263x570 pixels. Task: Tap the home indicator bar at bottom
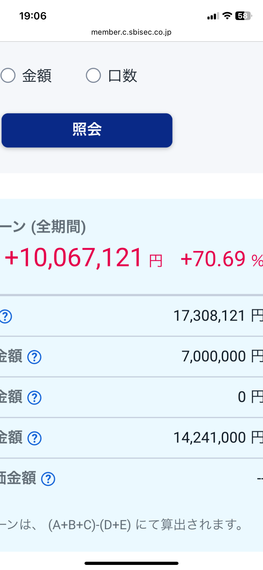pos(131,563)
